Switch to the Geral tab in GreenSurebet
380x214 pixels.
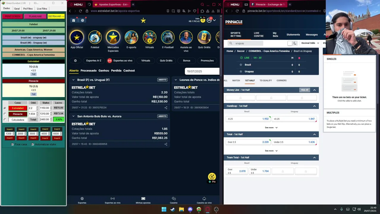coord(17,9)
